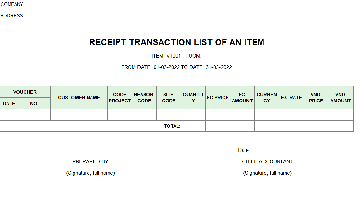Select the CODE PROJECT column header
This screenshot has width=360, height=197.
tap(120, 98)
